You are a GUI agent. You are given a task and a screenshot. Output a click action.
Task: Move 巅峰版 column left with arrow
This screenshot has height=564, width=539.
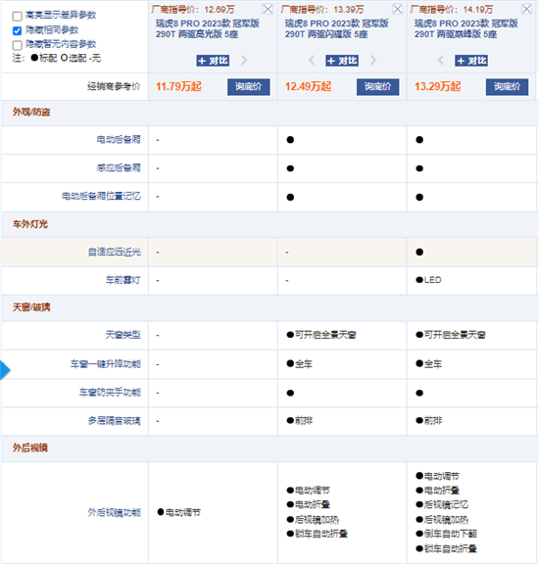441,60
